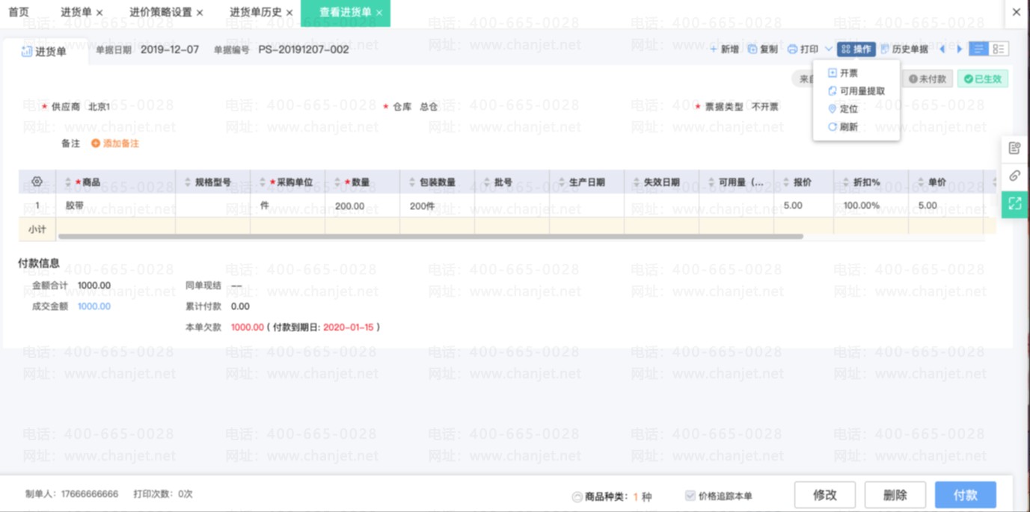Click sort icon on 折扣% column
The height and width of the screenshot is (512, 1030).
click(x=846, y=182)
